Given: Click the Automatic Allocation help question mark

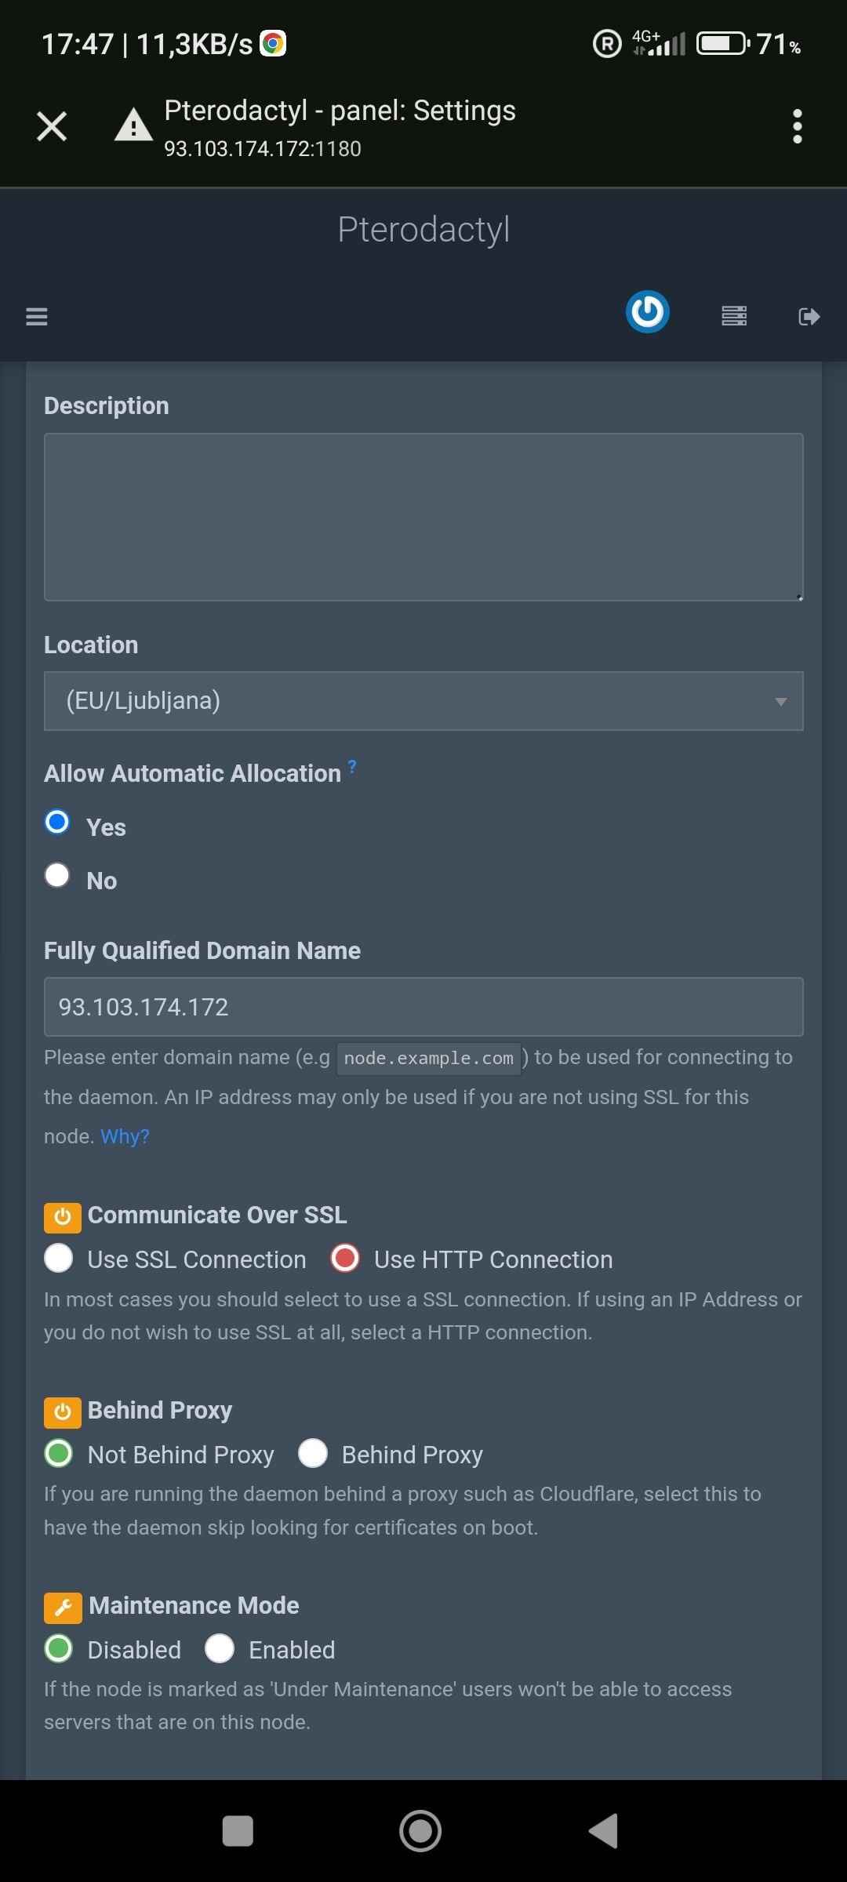Looking at the screenshot, I should pyautogui.click(x=352, y=766).
